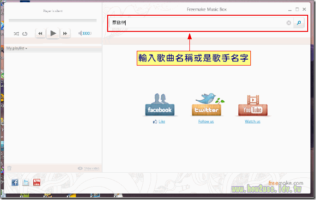Screen dimensions: 316x200
Task: Click the trash delete icon
Action: pyautogui.click(x=9, y=169)
